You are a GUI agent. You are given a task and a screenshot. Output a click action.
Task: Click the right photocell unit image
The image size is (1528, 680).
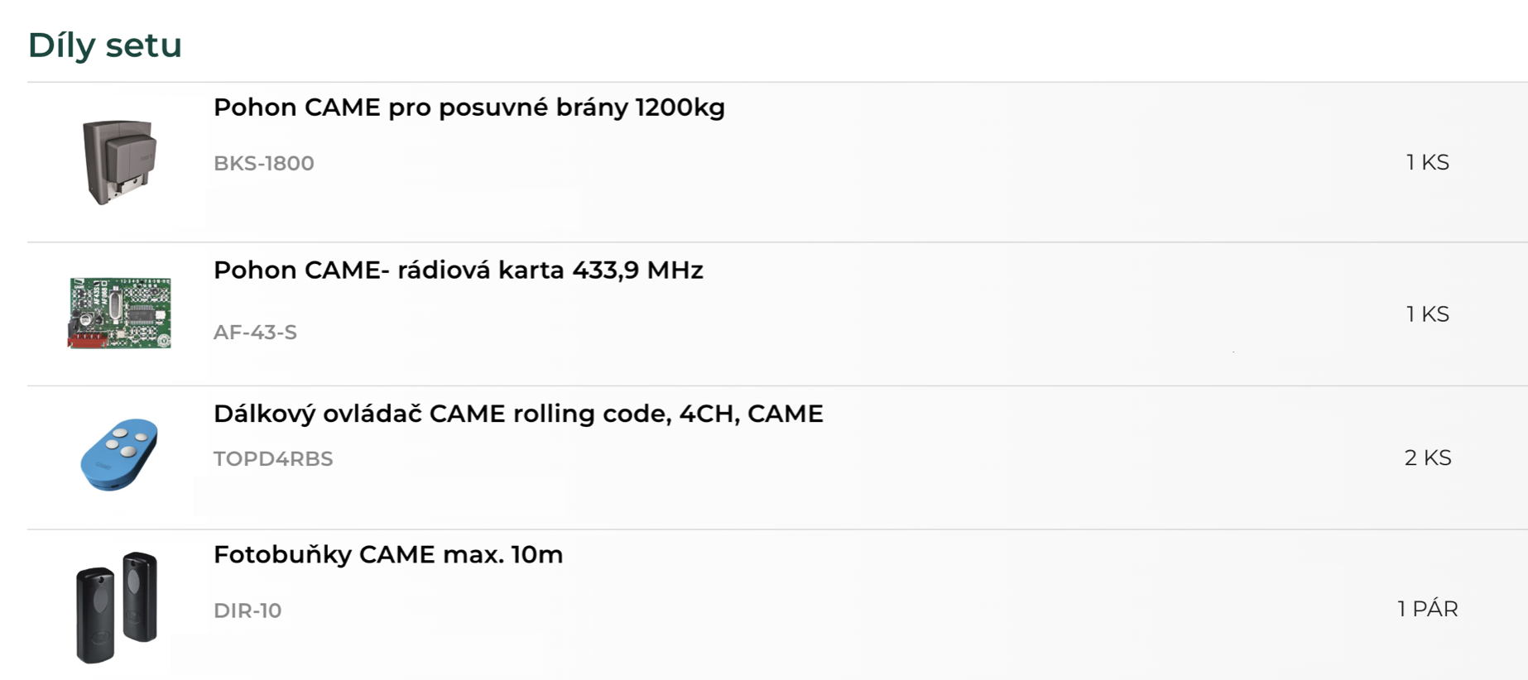click(140, 597)
